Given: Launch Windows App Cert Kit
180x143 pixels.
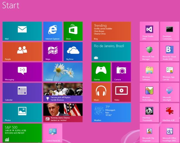Looking at the screenshot, I should 169,72.
